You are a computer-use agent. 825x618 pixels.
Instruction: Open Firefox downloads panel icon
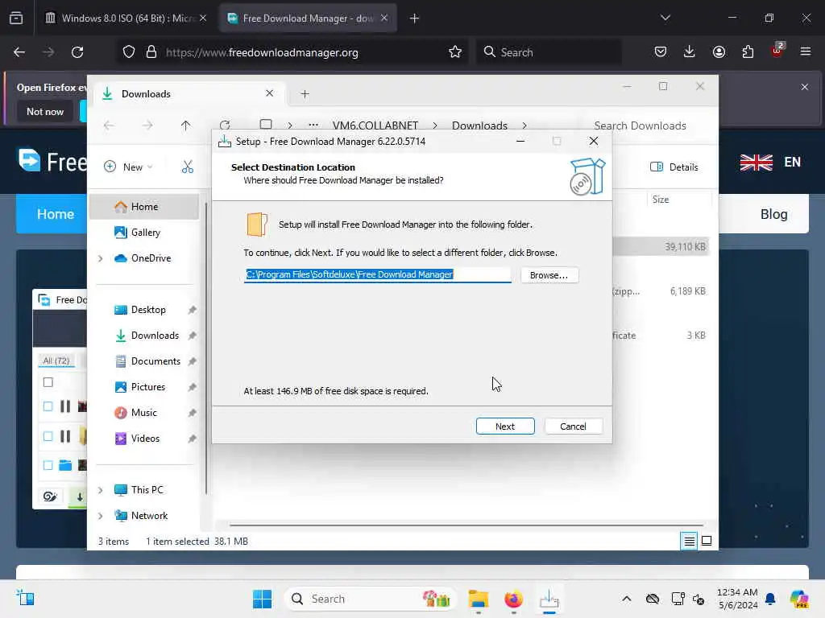pos(690,52)
